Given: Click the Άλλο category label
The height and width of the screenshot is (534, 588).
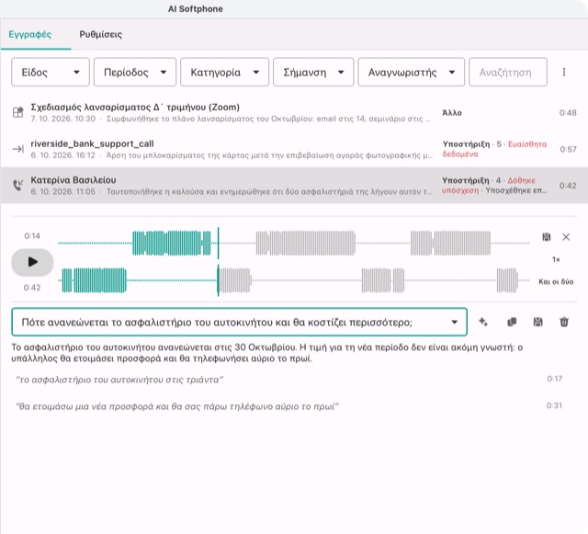Looking at the screenshot, I should (452, 113).
